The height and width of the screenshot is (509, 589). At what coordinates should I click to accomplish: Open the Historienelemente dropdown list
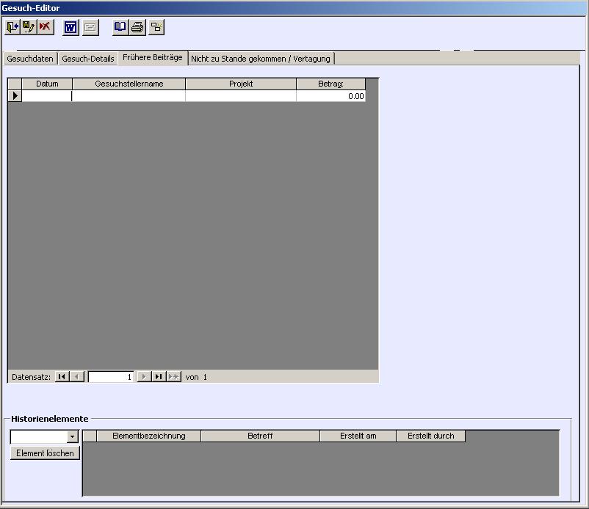(72, 436)
